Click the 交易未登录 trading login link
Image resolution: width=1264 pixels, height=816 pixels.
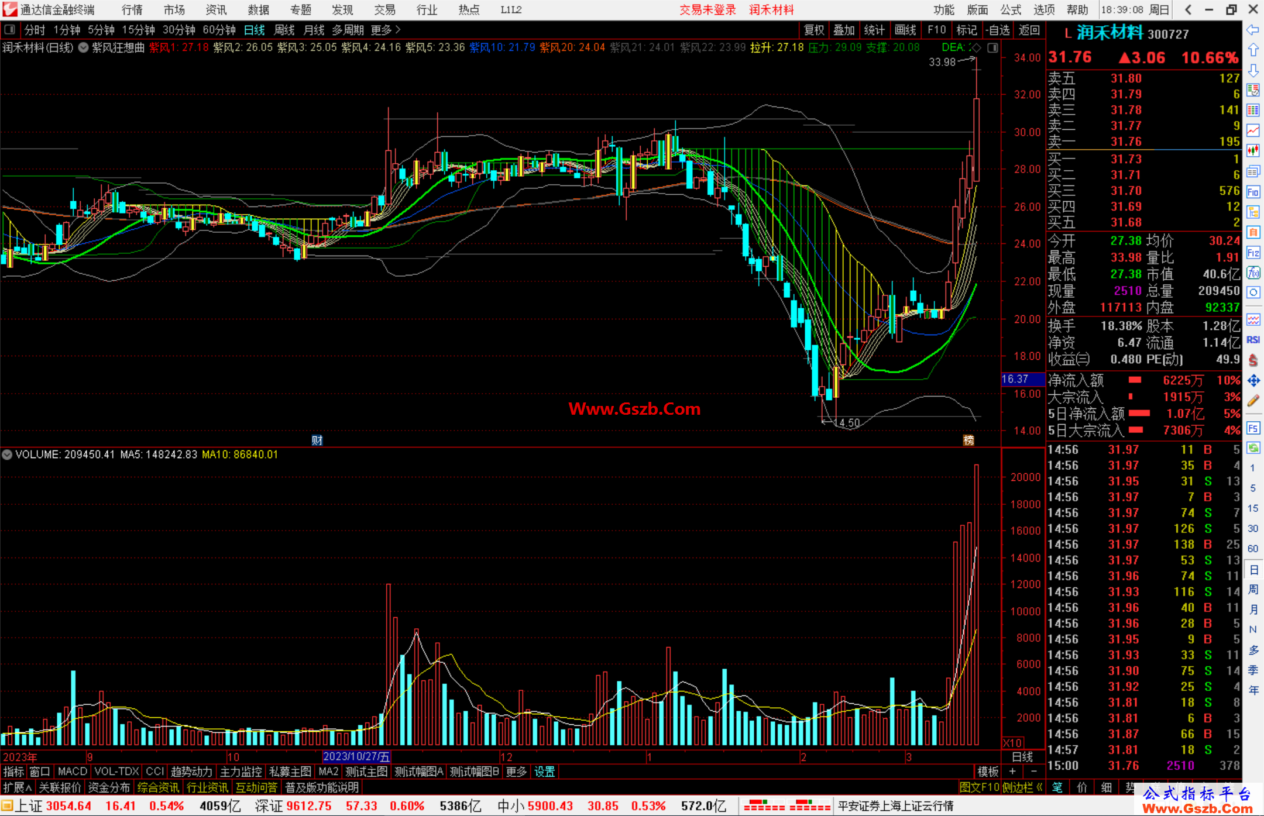pyautogui.click(x=707, y=9)
